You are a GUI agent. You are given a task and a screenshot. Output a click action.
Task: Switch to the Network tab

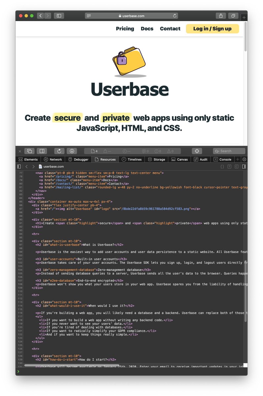pos(53,159)
